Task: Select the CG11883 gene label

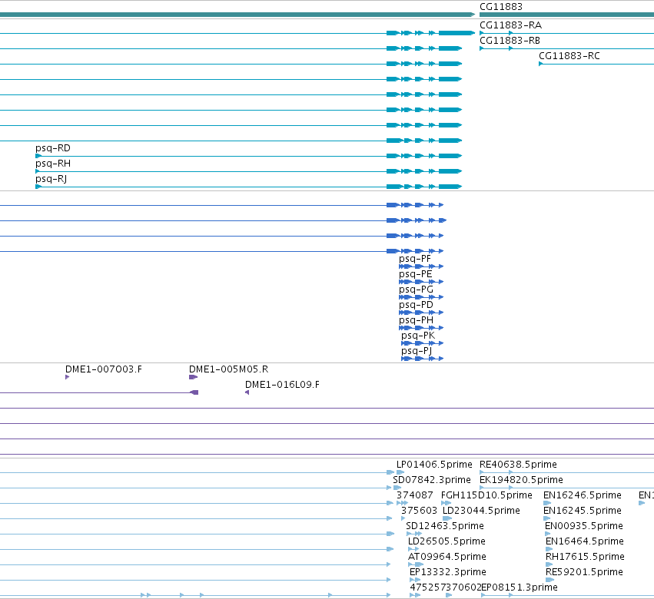Action: 500,7
